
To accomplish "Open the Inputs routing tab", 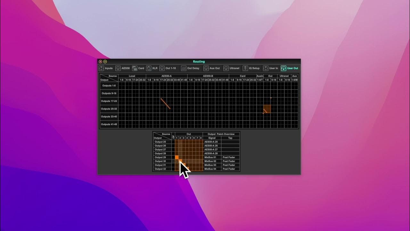I will point(106,68).
